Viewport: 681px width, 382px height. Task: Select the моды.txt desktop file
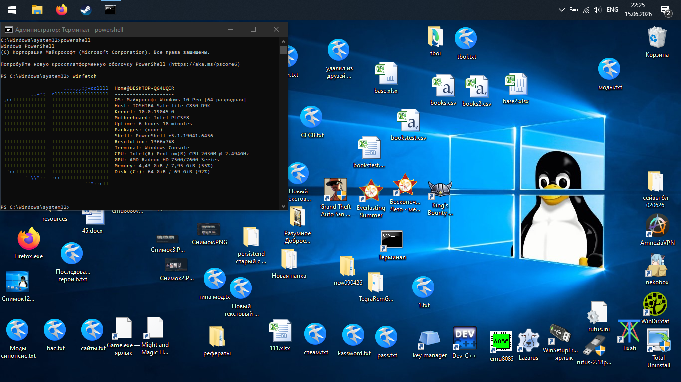[610, 74]
